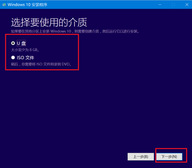Click the 下一步(N) button
The height and width of the screenshot is (168, 192).
point(169,157)
